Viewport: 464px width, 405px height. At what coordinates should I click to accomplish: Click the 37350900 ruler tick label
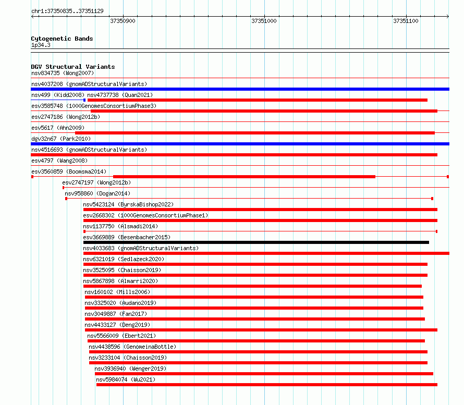(x=123, y=21)
